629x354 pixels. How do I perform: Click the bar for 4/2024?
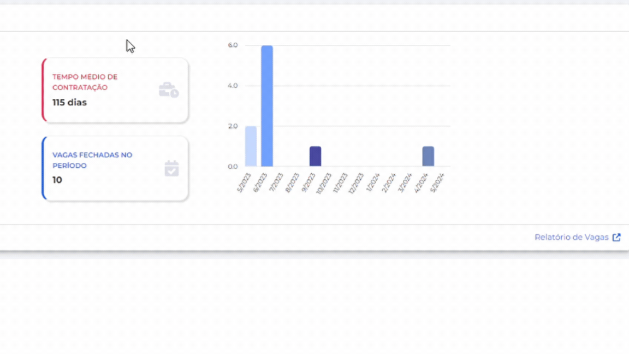[428, 156]
